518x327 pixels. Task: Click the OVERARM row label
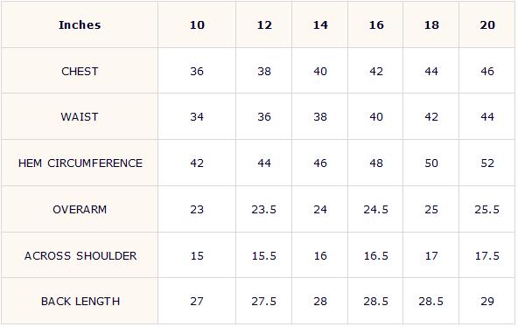[80, 209]
